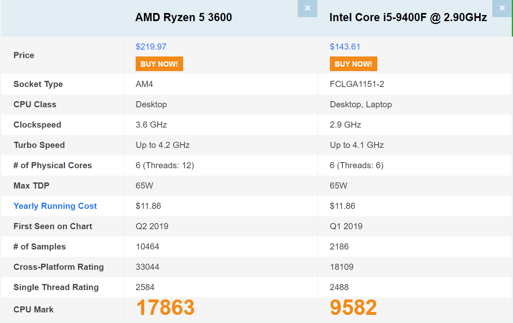Click the Q2 2019 value
Screen dimensions: 513x323
click(152, 226)
